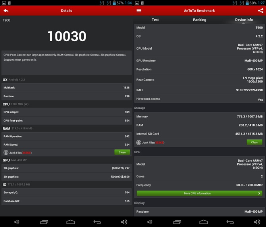Tap the Storage I/O score row
The image size is (266, 227).
[67, 192]
